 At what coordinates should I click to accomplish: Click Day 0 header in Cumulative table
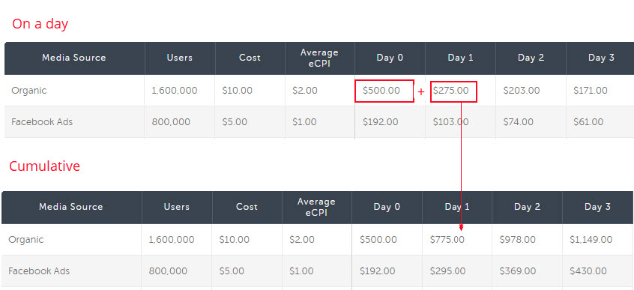[387, 207]
